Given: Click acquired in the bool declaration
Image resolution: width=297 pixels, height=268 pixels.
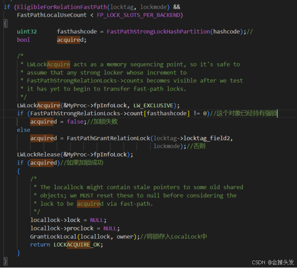Looking at the screenshot, I should point(70,40).
